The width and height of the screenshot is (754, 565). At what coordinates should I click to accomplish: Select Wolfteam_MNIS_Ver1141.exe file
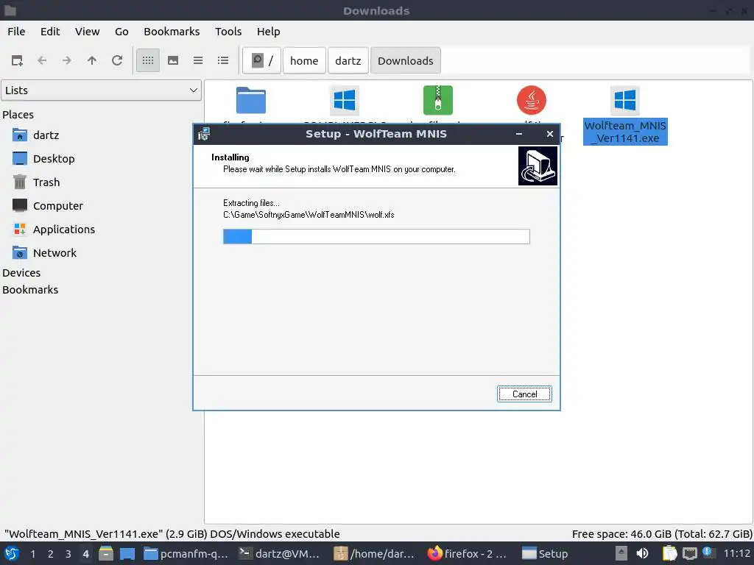625,116
